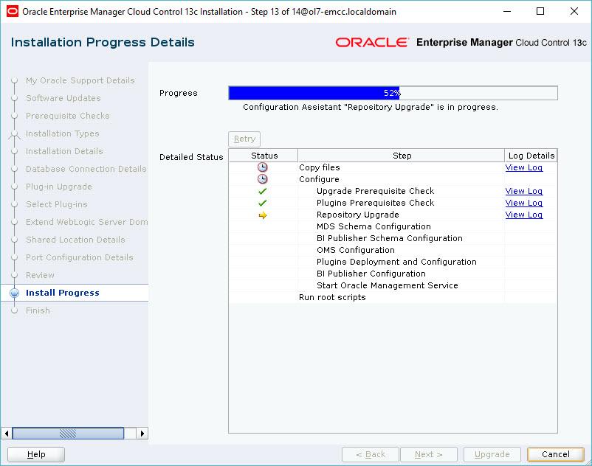Open View Log for Copy files
This screenshot has width=592, height=466.
[523, 167]
